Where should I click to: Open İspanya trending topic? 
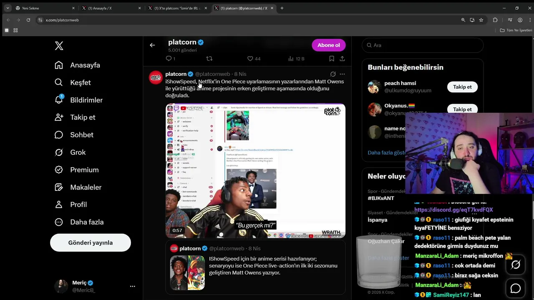coord(377,220)
